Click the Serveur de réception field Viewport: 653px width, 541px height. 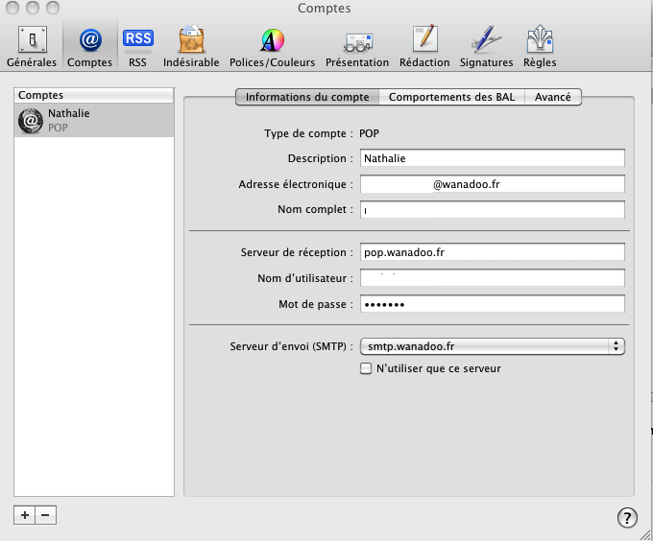pyautogui.click(x=493, y=252)
